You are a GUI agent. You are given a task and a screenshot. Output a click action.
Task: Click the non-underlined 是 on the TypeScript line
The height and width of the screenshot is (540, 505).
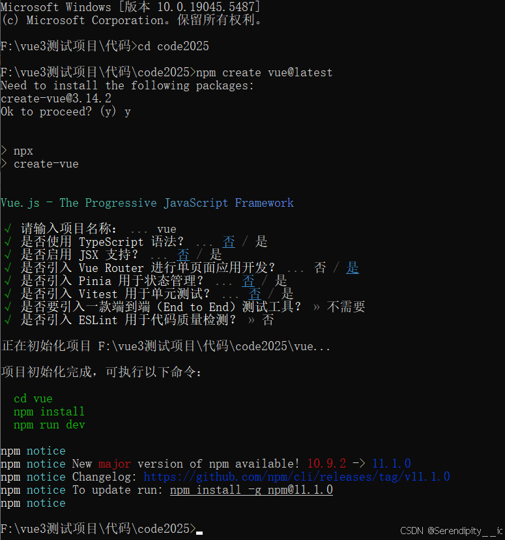point(261,242)
